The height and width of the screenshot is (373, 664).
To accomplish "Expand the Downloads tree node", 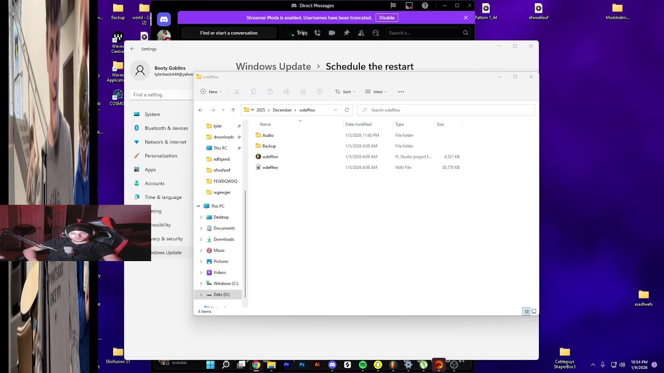I will coord(201,239).
